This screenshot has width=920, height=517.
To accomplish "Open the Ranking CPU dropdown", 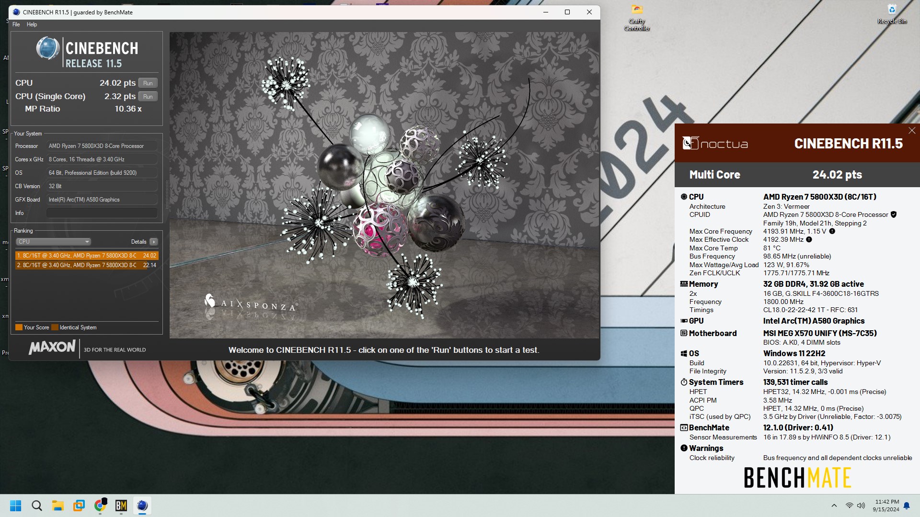I will 53,242.
